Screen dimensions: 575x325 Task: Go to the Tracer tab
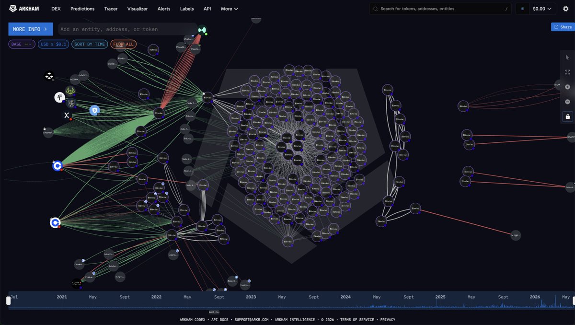[111, 9]
